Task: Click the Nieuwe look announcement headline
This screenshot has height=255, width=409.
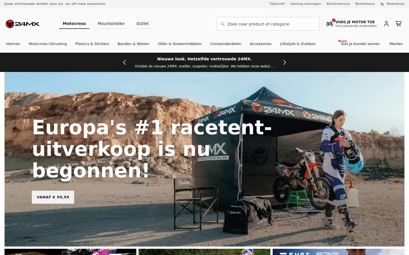Action: click(x=204, y=59)
